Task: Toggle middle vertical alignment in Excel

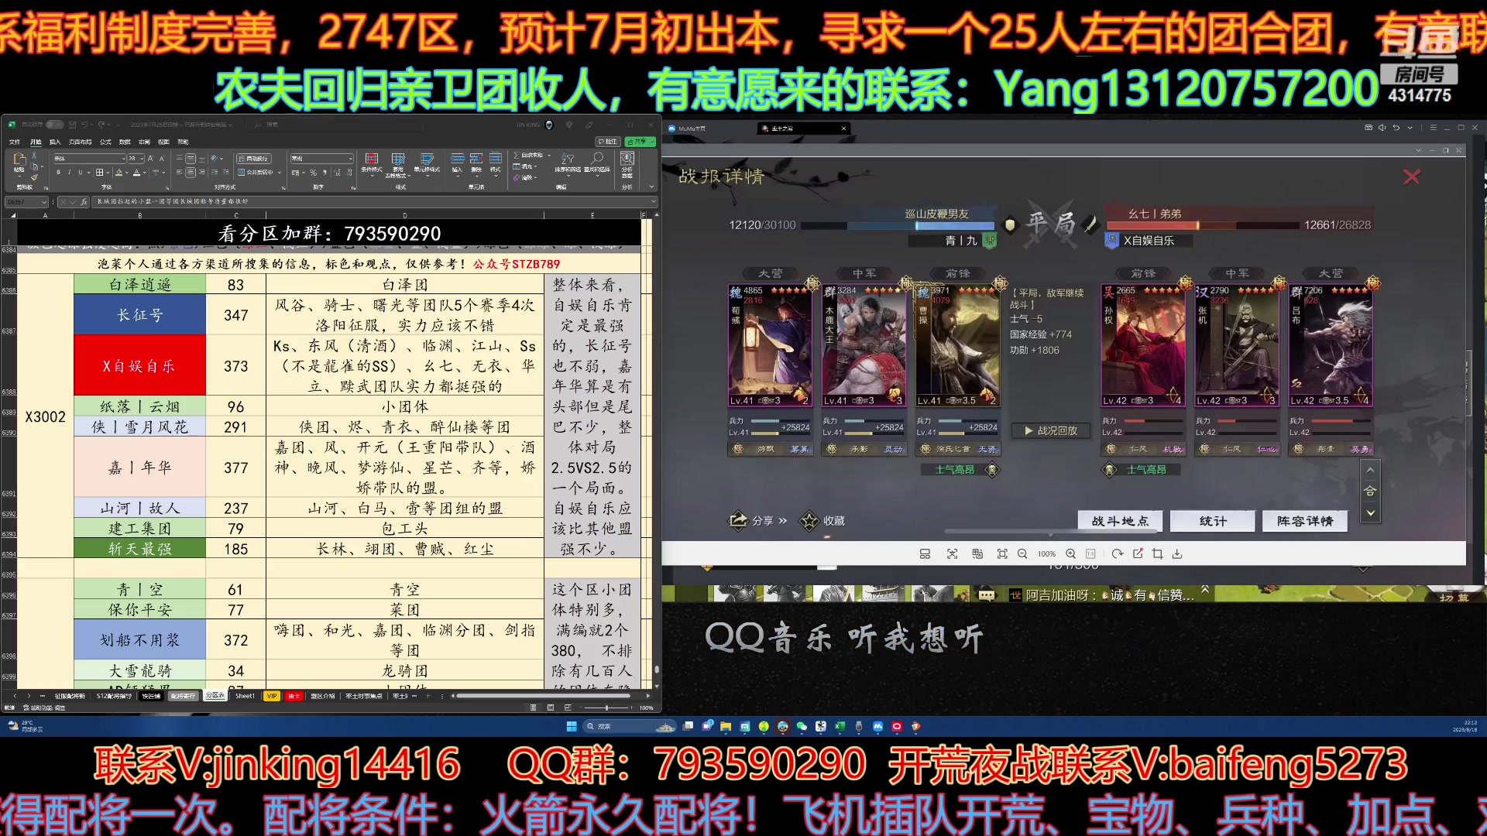Action: 191,159
